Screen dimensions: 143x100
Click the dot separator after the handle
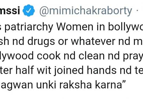pos(137,11)
